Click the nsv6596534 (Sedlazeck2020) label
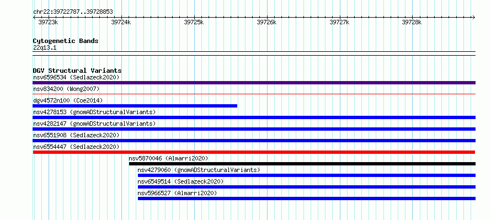 coord(76,77)
